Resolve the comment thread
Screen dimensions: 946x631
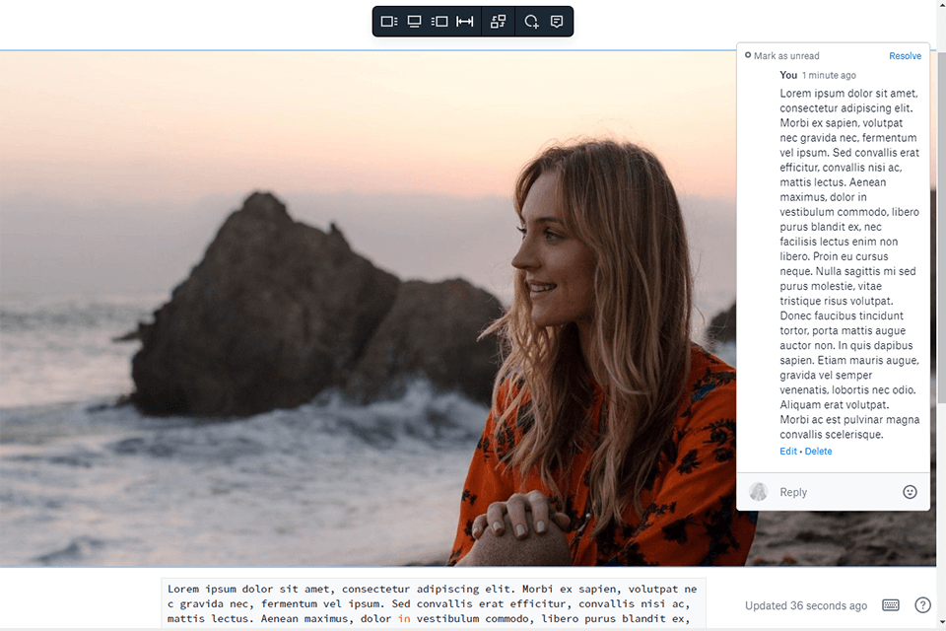[x=905, y=56]
